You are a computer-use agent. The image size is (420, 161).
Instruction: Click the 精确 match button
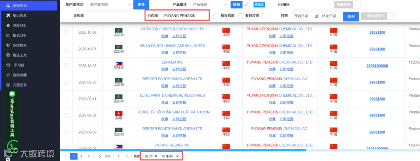pos(236,5)
